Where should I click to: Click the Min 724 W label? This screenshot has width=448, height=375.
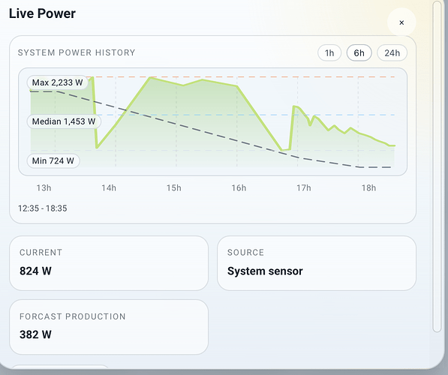click(x=53, y=160)
